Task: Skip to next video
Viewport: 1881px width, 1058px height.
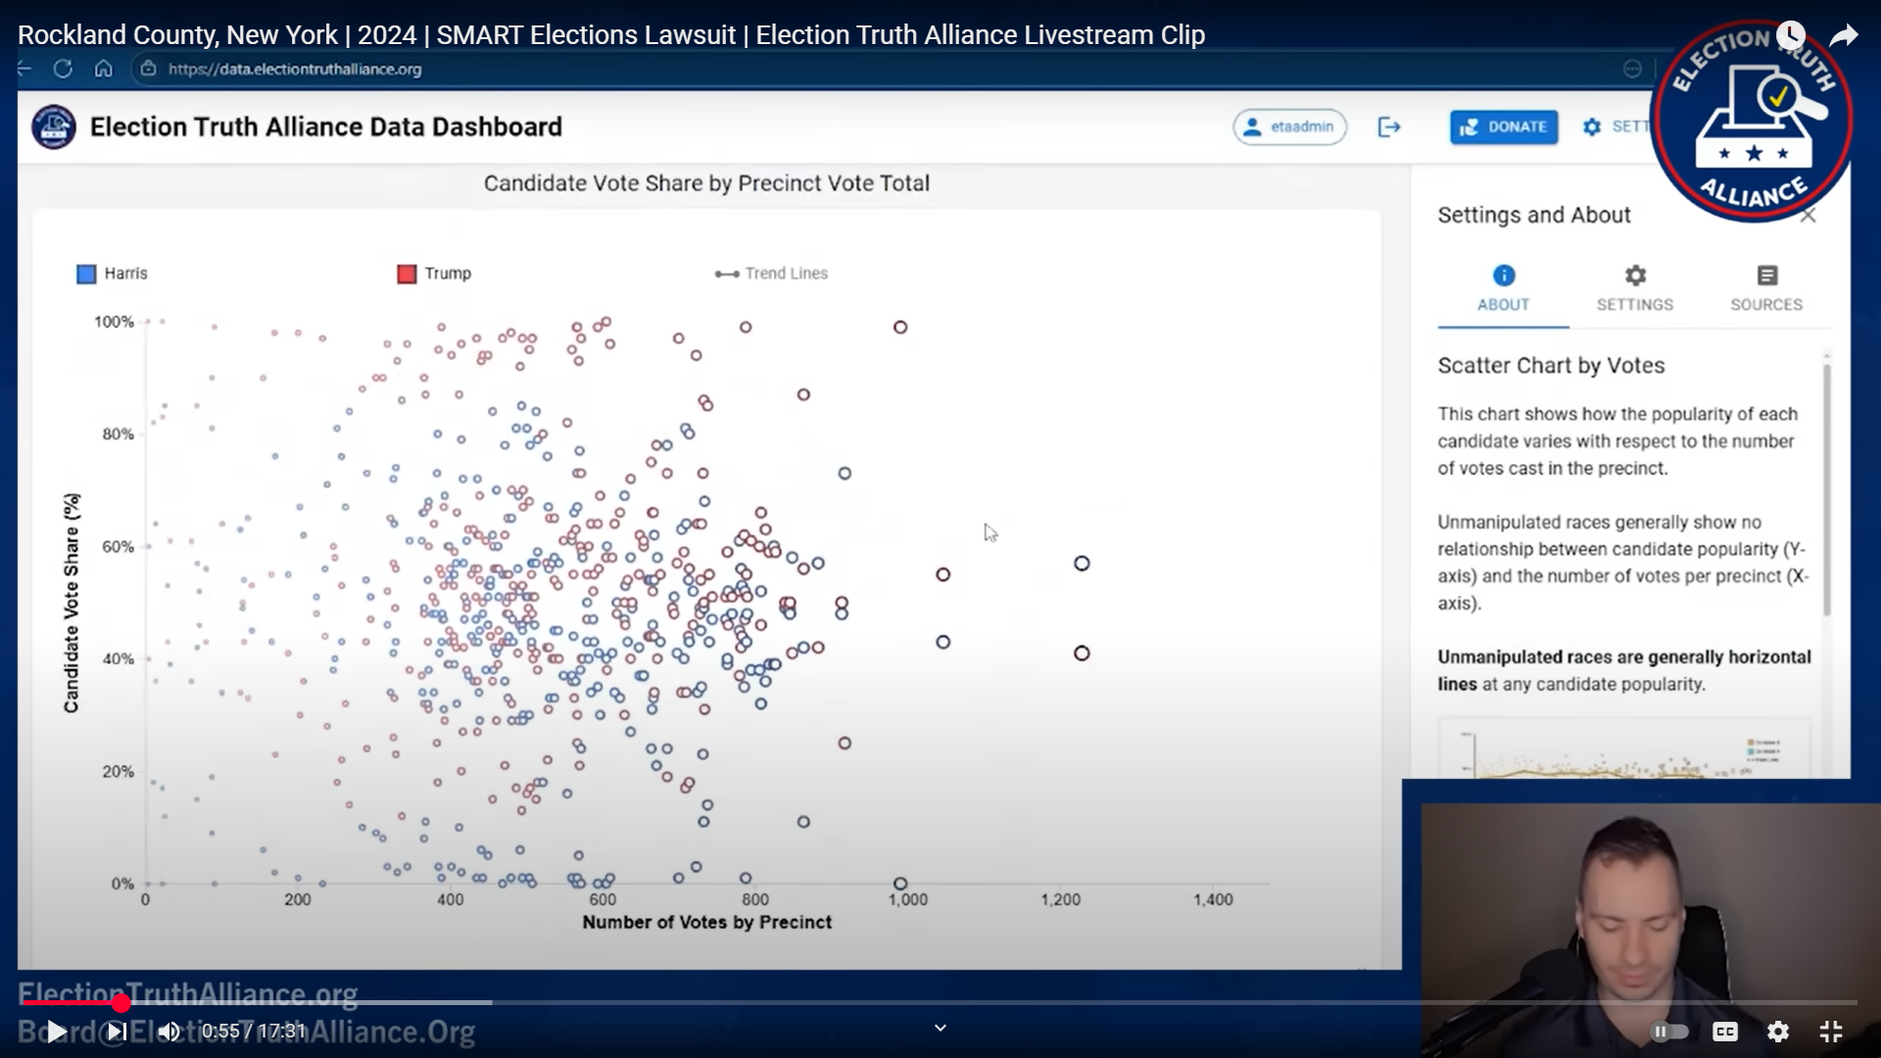Action: 116,1032
